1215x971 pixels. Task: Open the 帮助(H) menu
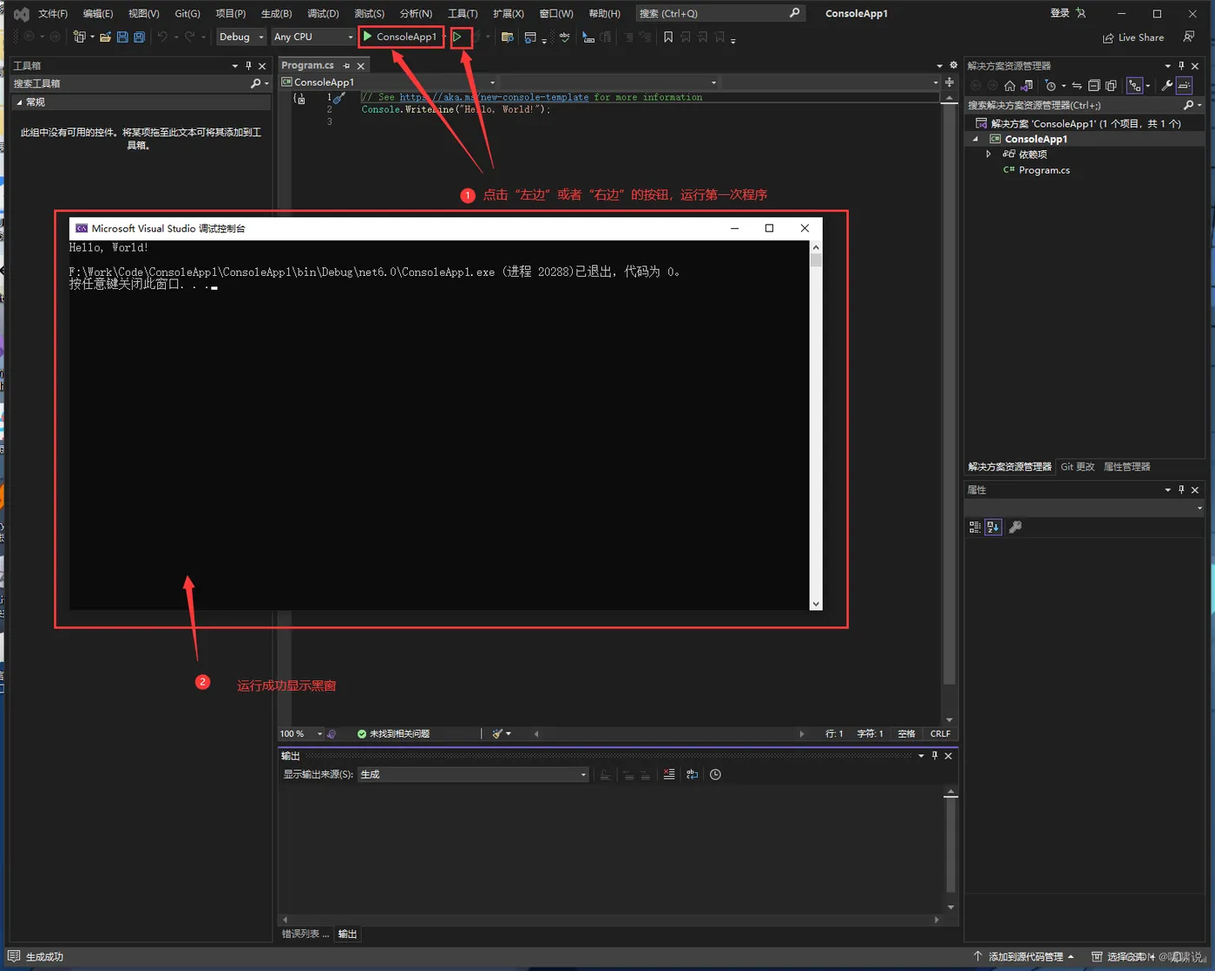point(604,14)
